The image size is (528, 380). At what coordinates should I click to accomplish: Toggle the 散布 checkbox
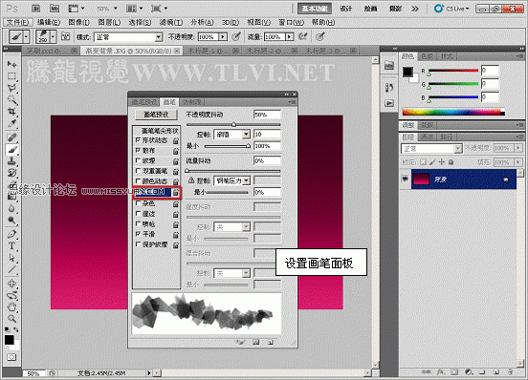point(138,150)
